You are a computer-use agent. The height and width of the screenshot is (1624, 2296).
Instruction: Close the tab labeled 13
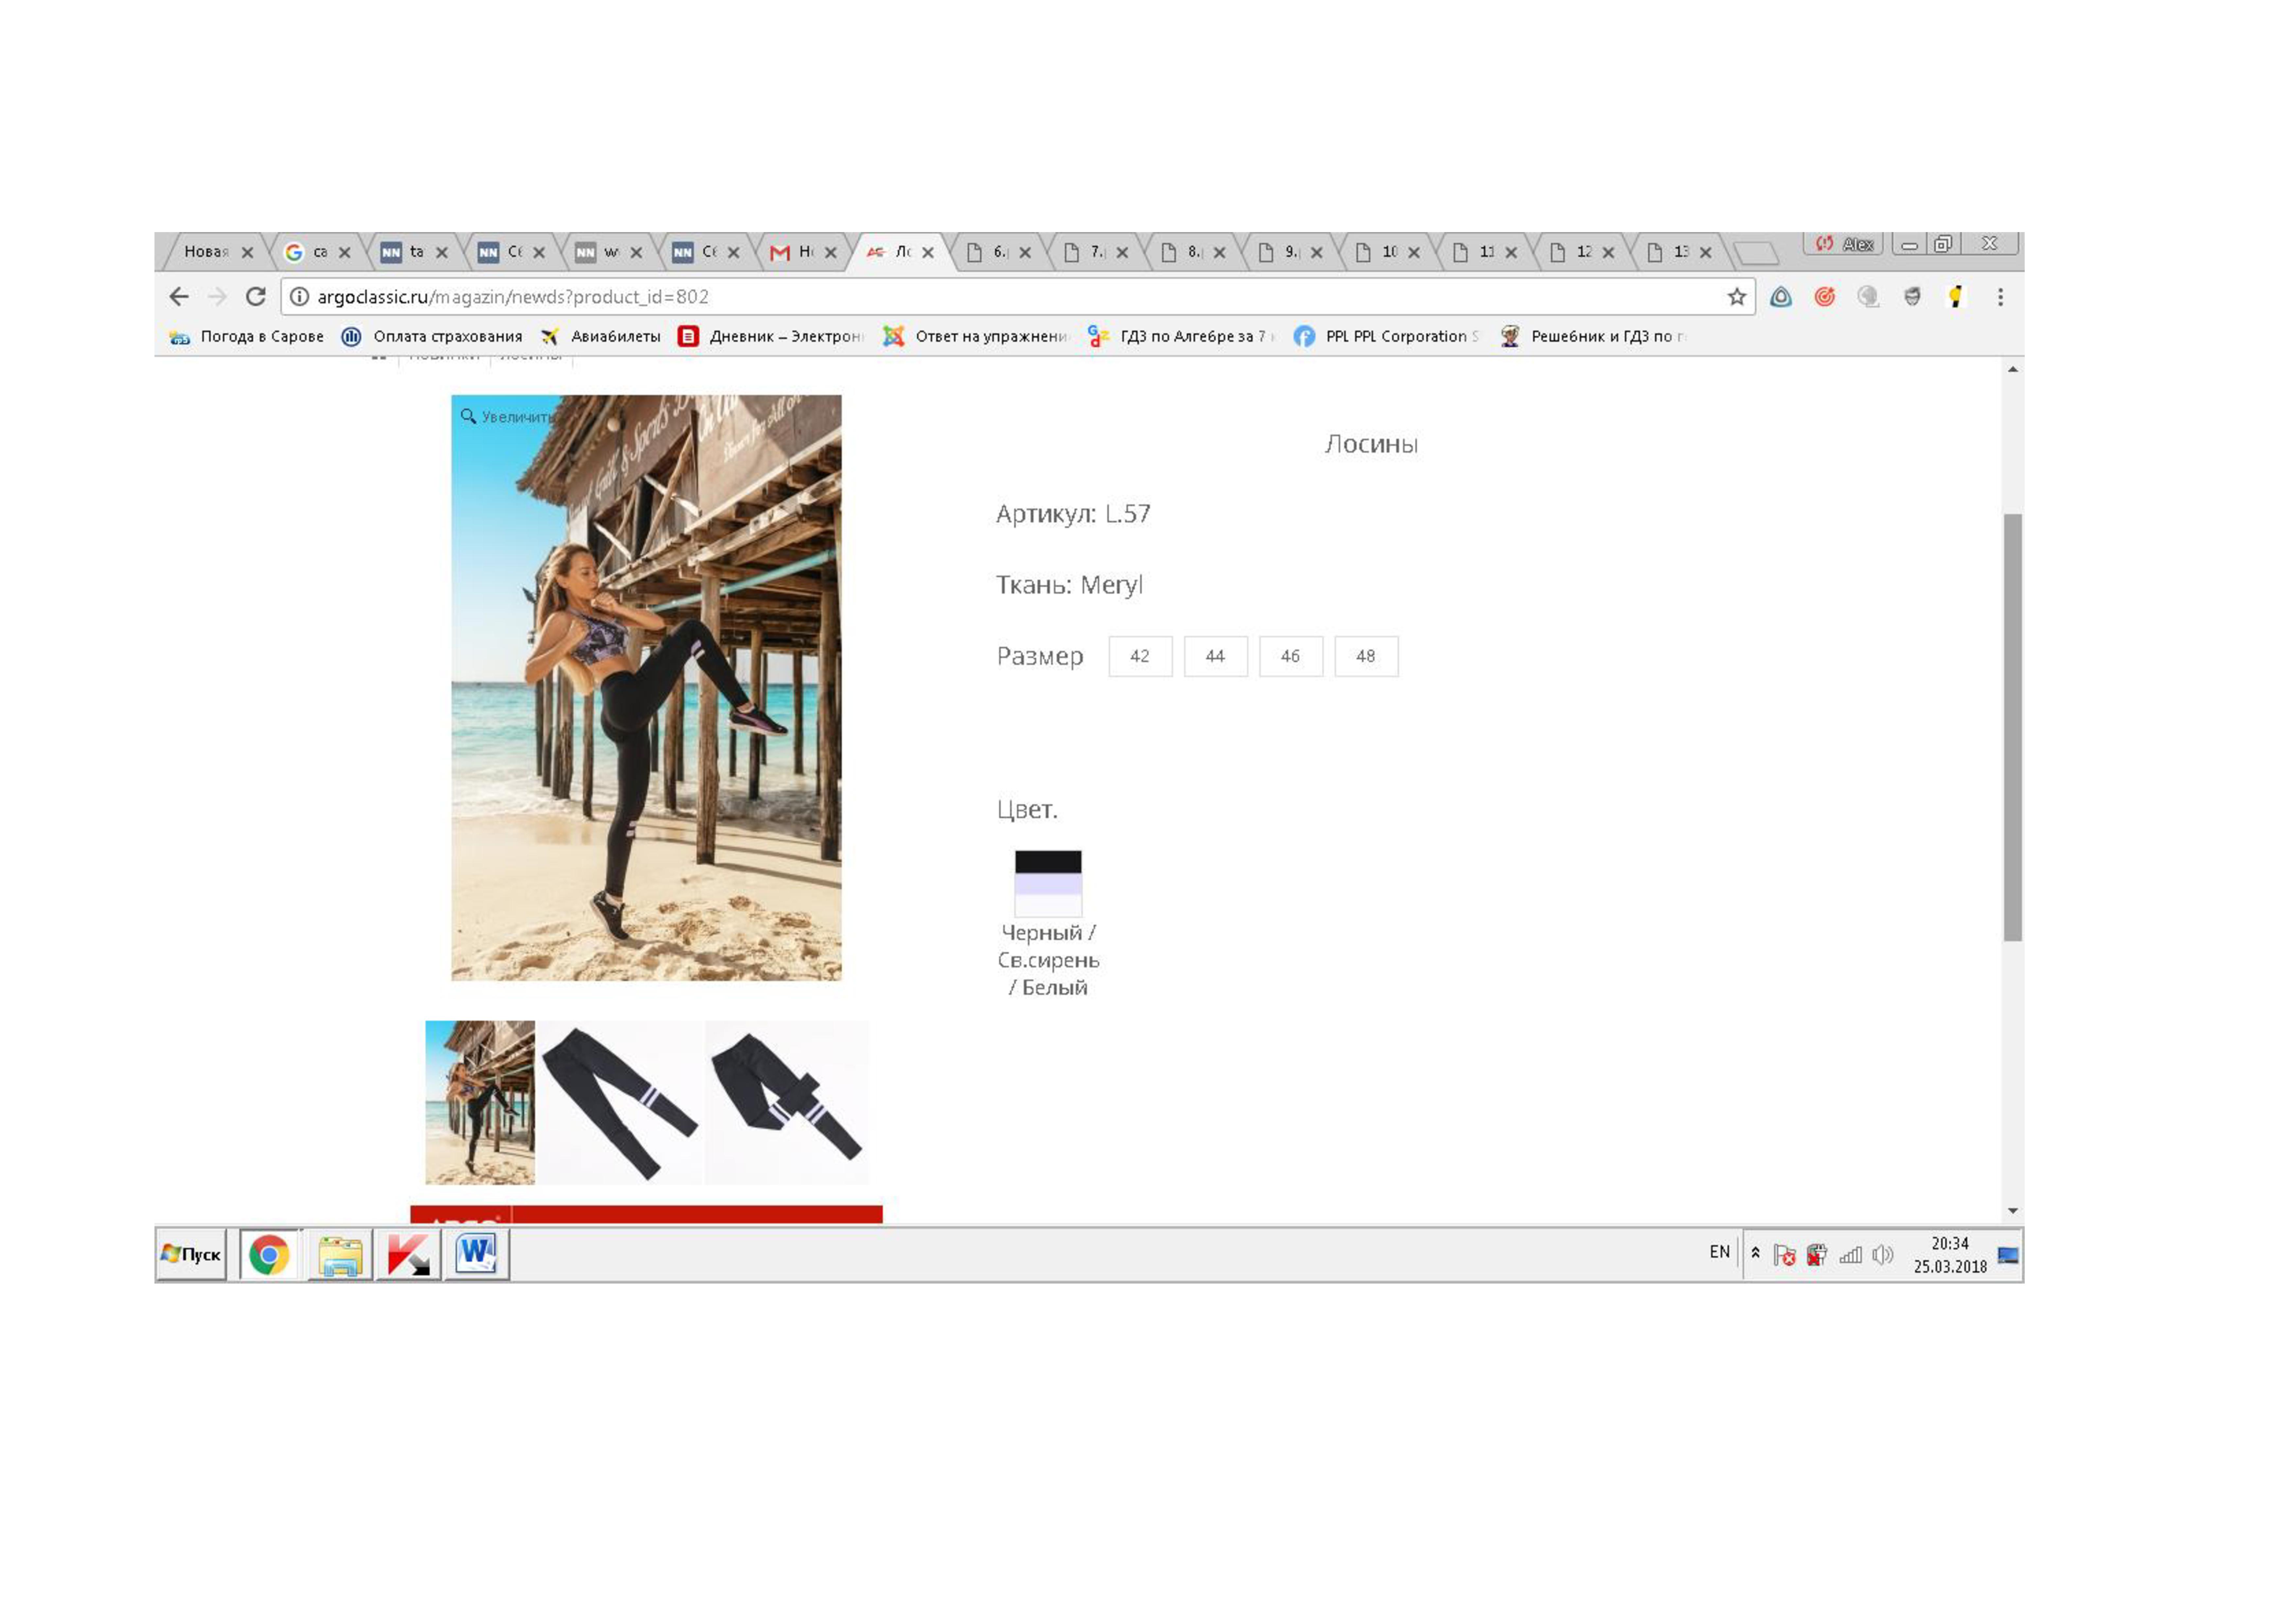click(1706, 253)
